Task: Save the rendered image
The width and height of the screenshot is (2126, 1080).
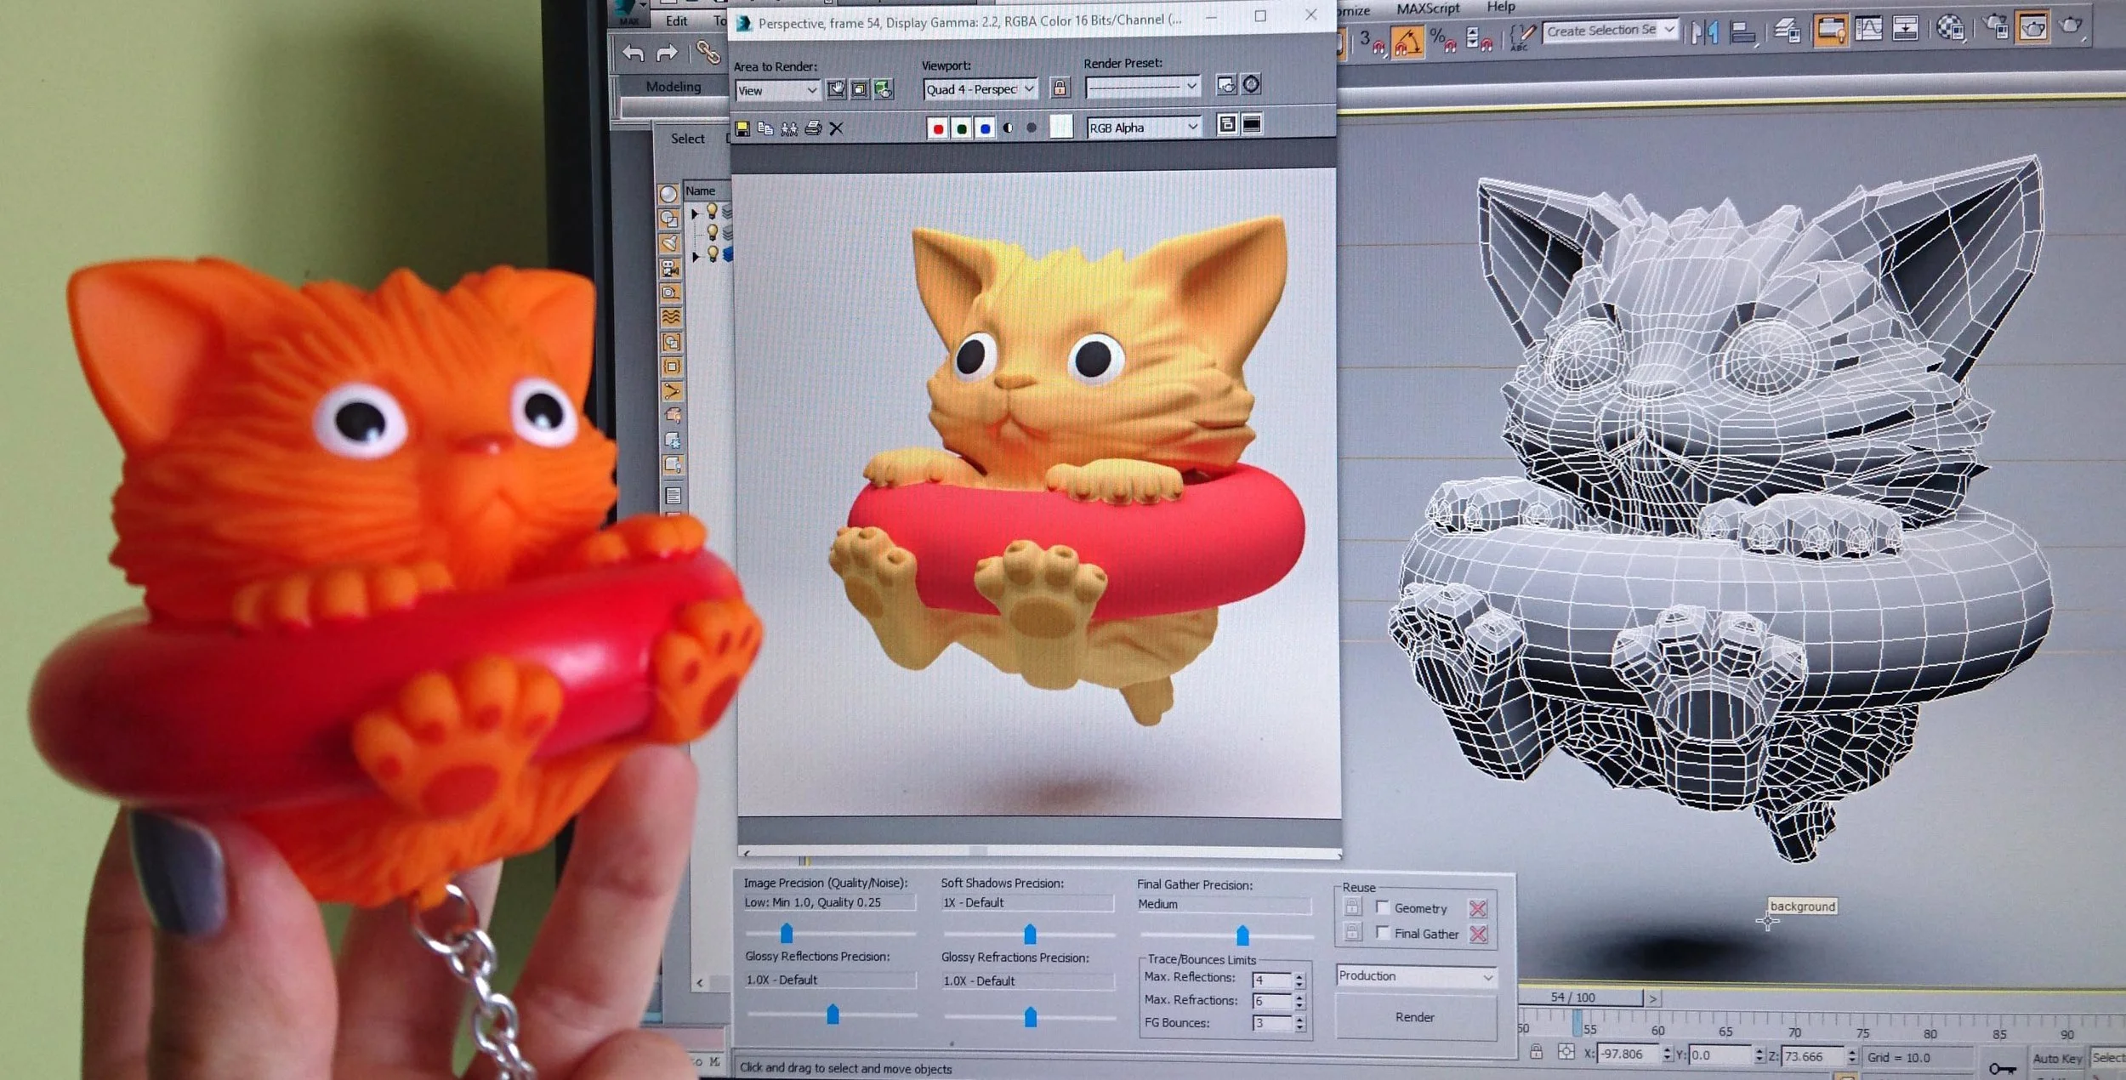Action: tap(742, 128)
